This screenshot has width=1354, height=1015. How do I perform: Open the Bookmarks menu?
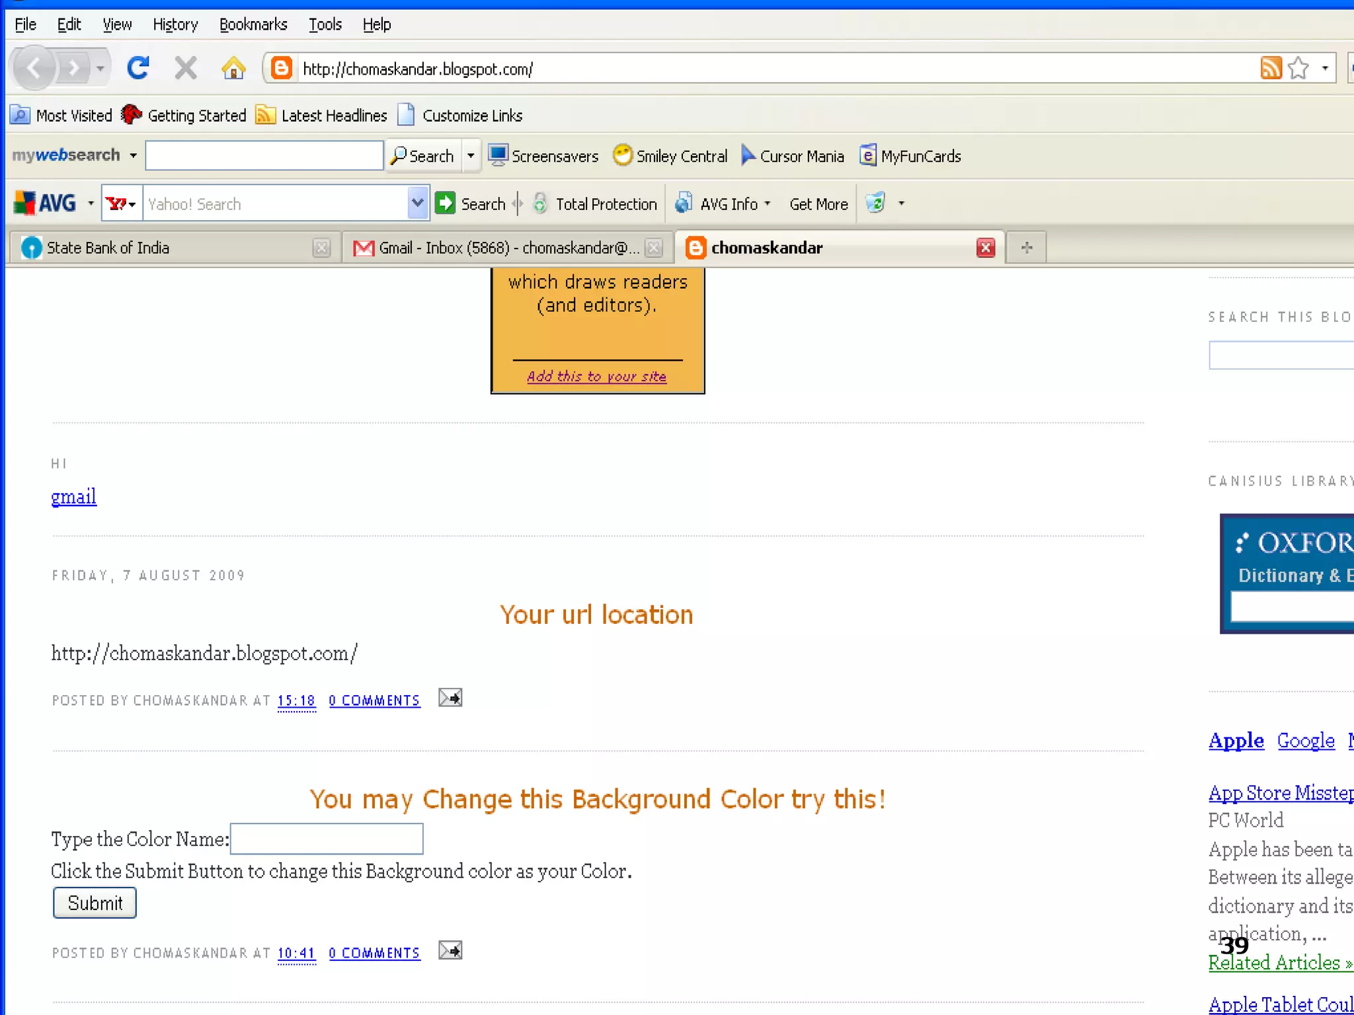point(253,25)
